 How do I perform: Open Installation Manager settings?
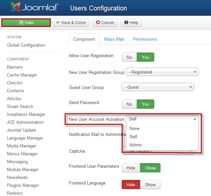point(26,114)
